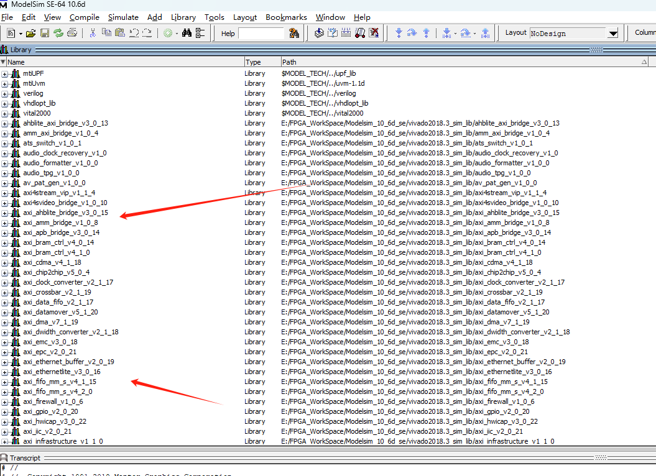656x476 pixels.
Task: Expand the verilog library node
Action: click(4, 94)
